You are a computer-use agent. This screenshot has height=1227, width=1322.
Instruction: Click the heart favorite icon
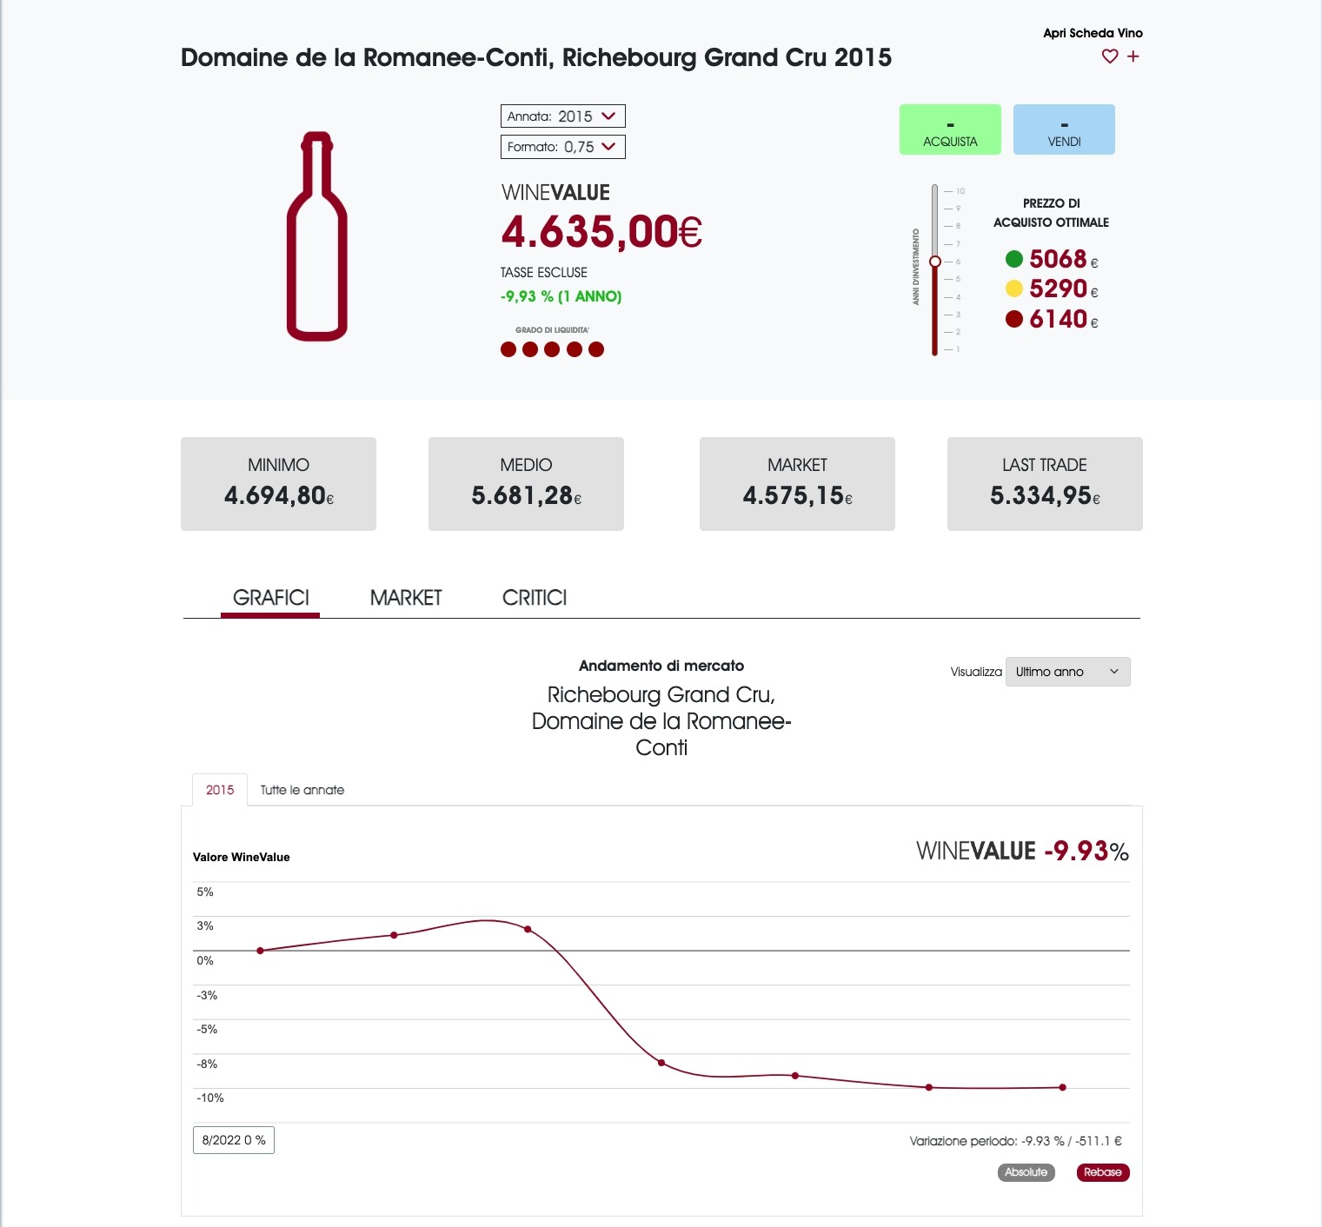click(x=1109, y=56)
